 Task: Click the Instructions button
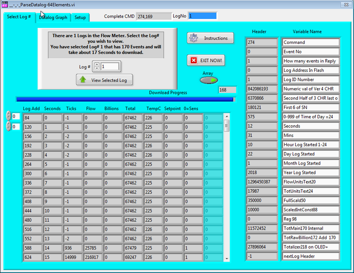(210, 38)
